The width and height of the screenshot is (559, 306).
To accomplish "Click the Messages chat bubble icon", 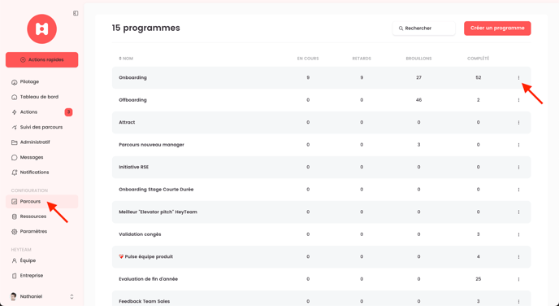I will (15, 157).
